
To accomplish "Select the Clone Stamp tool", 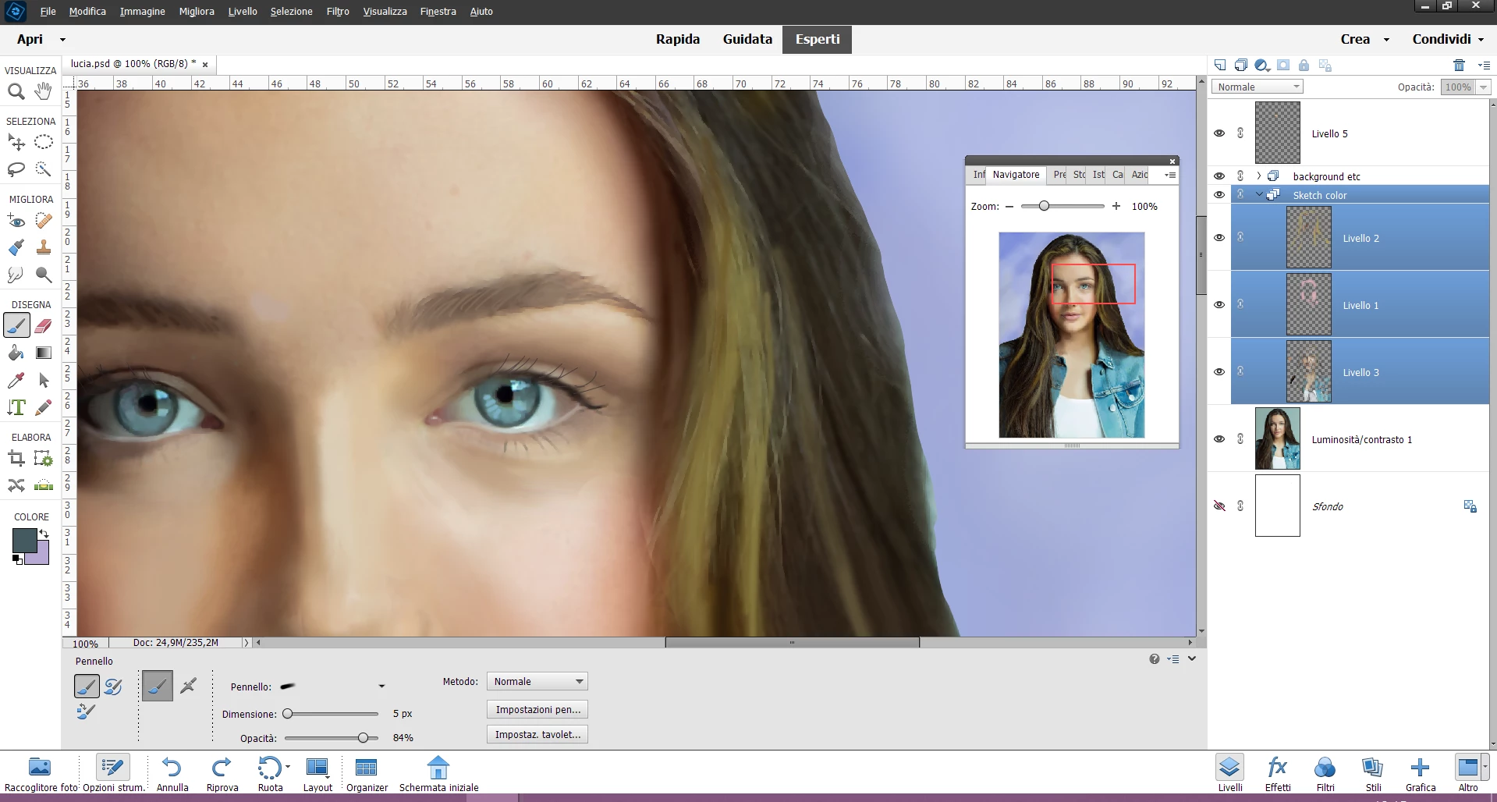I will 44,248.
